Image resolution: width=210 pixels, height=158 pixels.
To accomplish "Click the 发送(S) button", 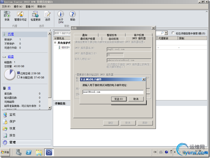I will click(119, 99).
